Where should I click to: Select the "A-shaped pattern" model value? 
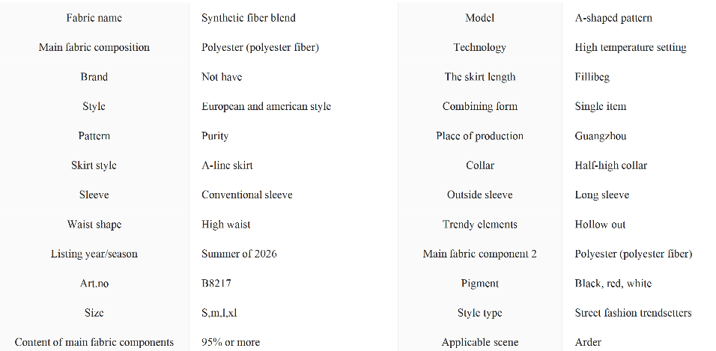613,18
